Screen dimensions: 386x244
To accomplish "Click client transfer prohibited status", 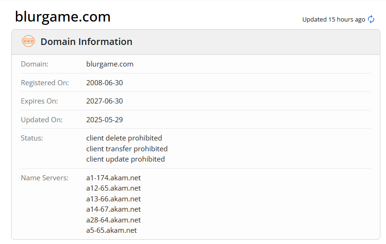I will (127, 148).
